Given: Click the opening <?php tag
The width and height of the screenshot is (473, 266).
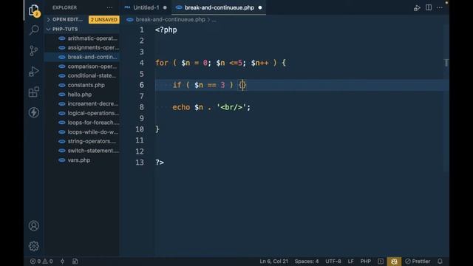Looking at the screenshot, I should coord(166,30).
